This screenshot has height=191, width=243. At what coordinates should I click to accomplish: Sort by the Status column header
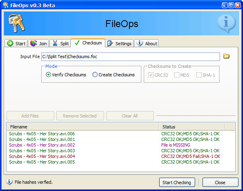(192, 127)
